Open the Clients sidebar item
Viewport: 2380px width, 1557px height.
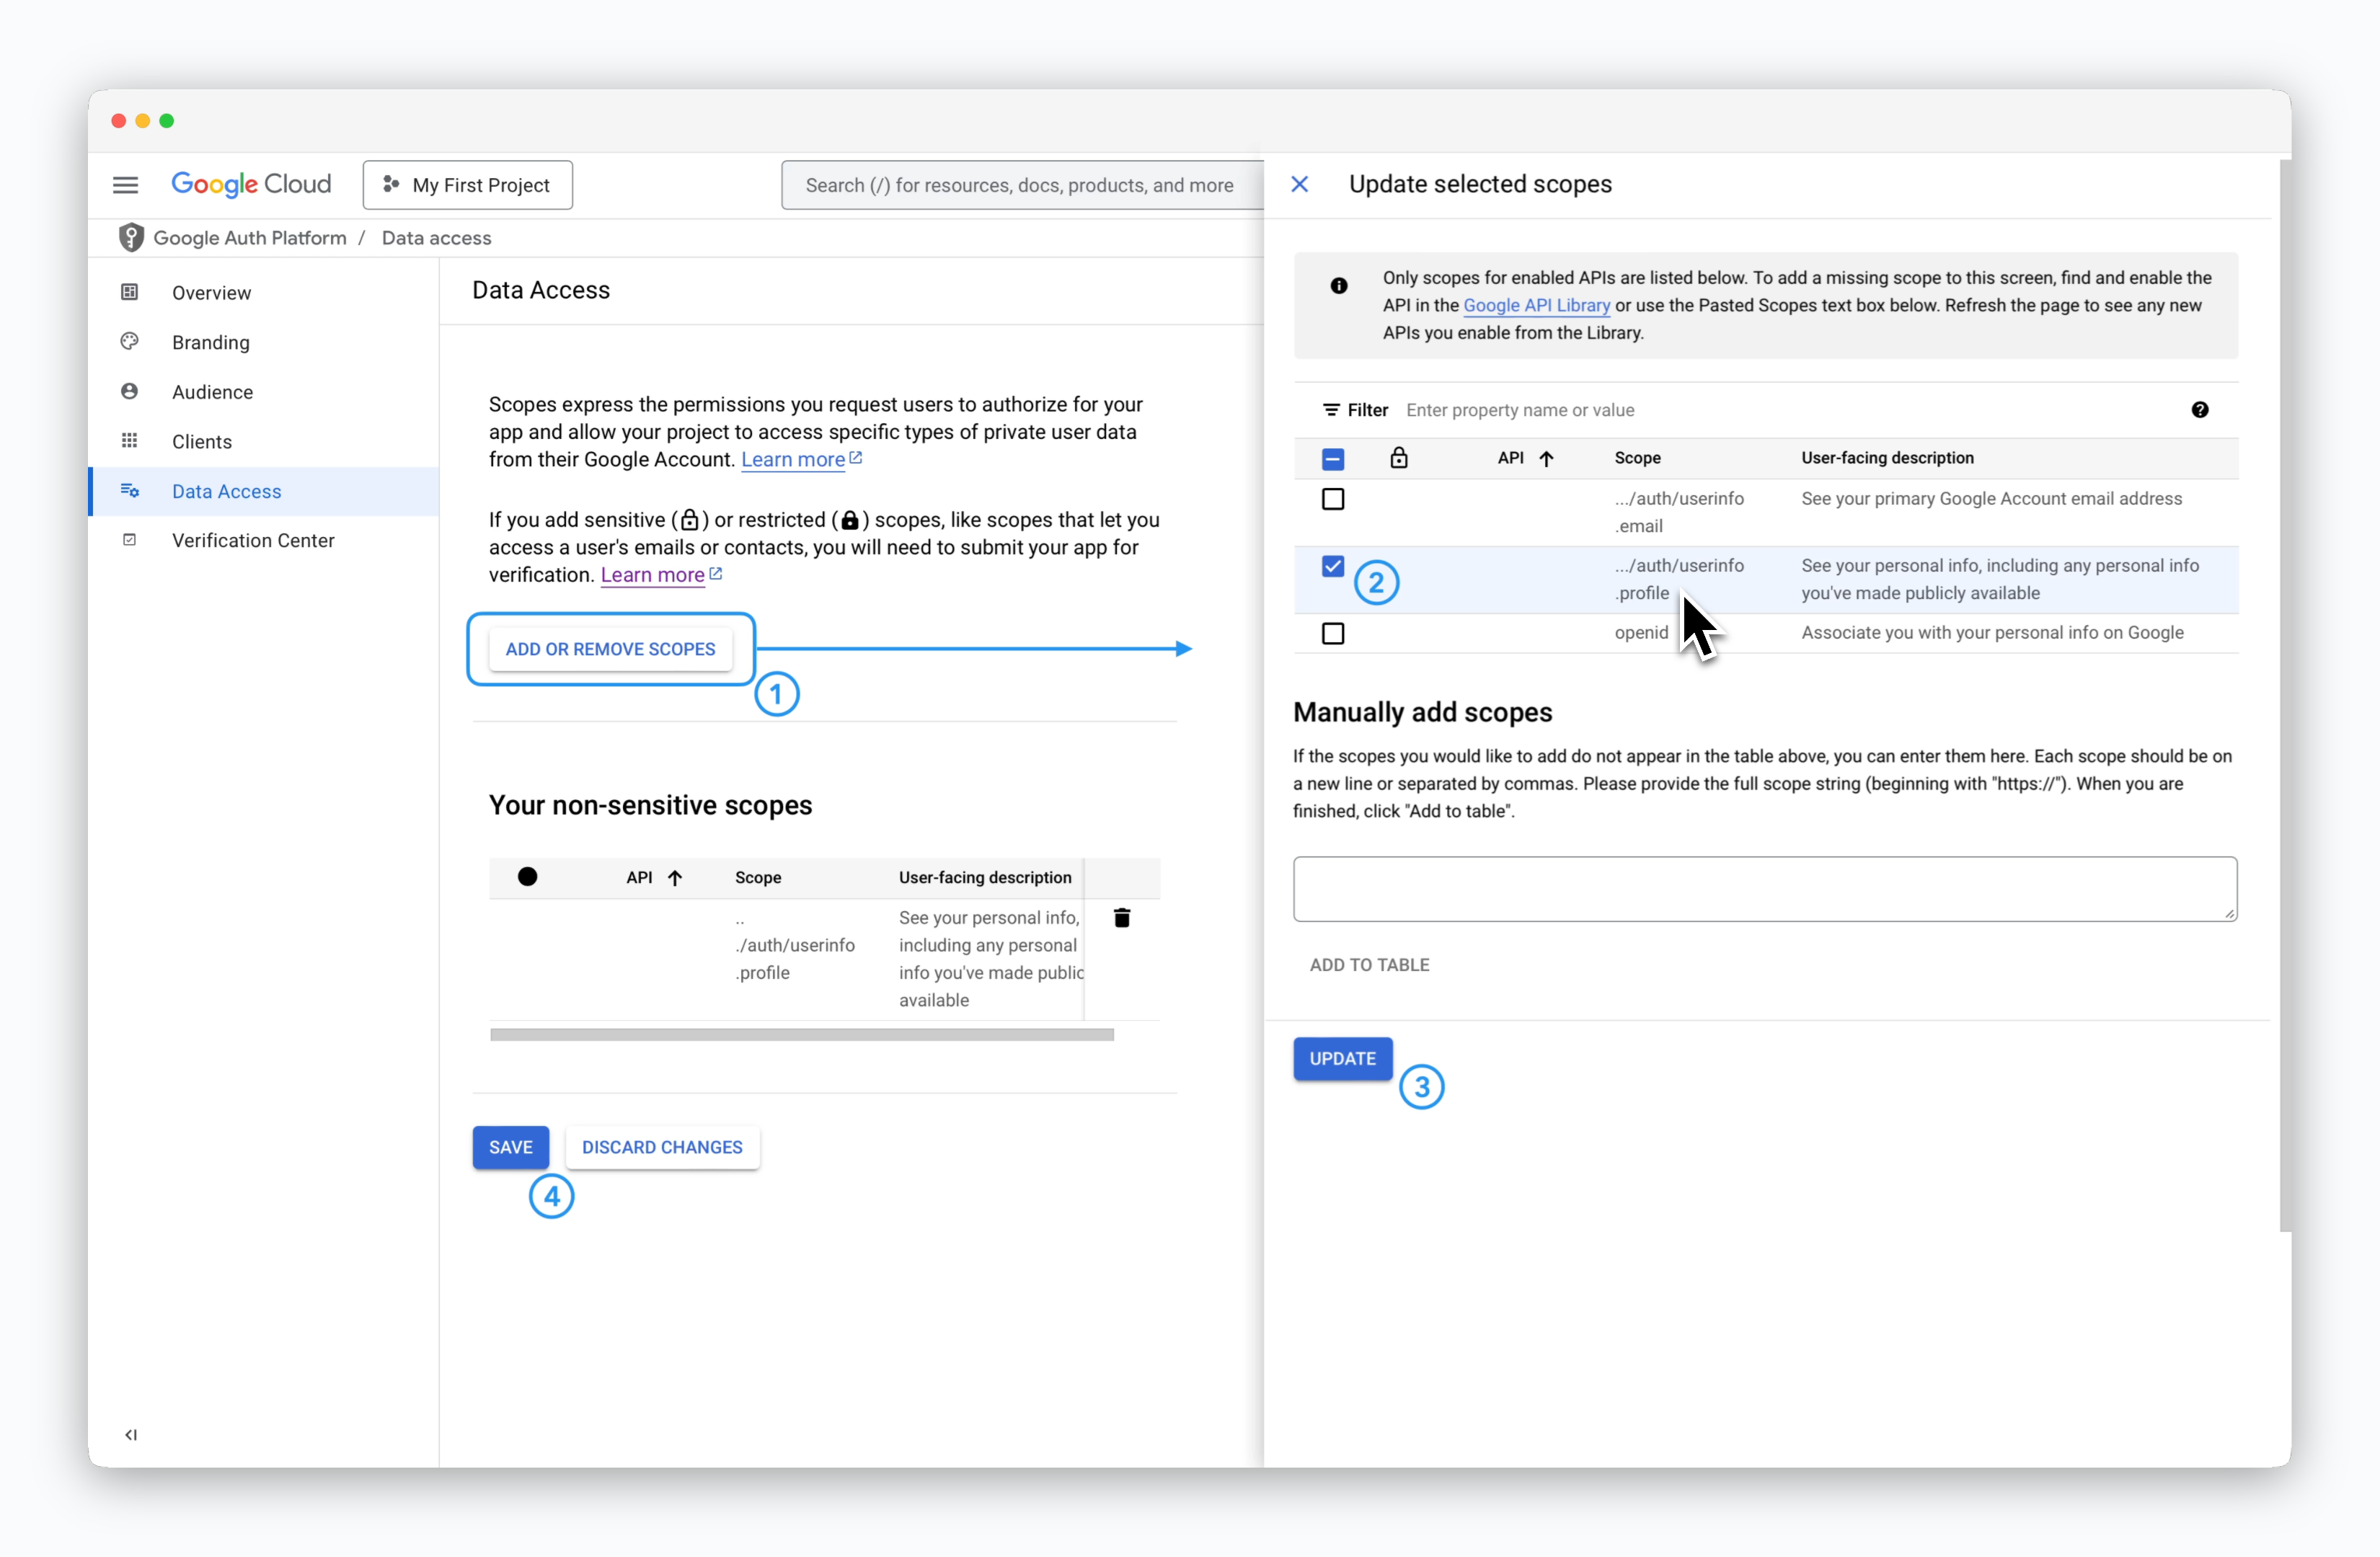pos(264,441)
